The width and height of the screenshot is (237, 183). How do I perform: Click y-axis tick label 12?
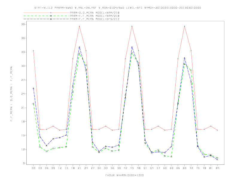23,149
